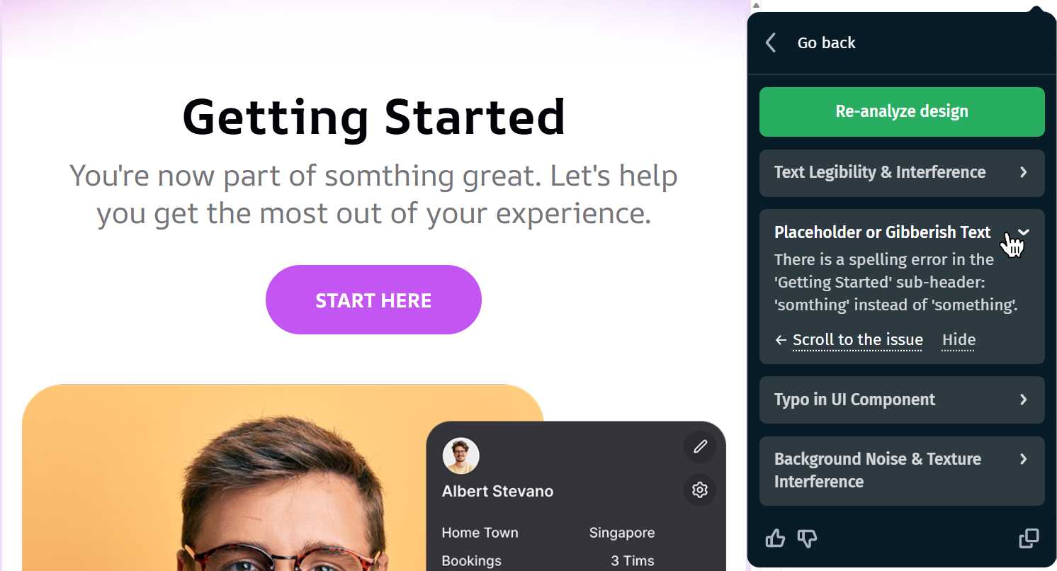Screen dimensions: 1057x571
Task: Click the START HERE button
Action: 373,300
